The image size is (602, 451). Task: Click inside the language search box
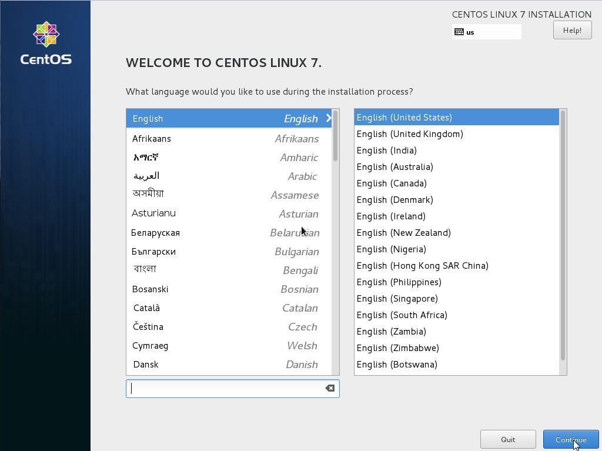[x=223, y=388]
